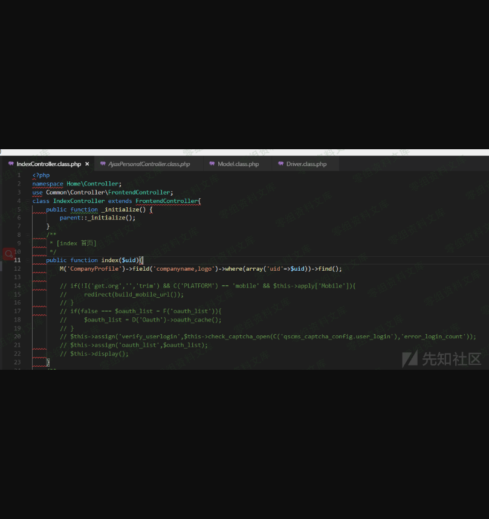
Task: Click 'CompanyProfile' string on line 12
Action: 95,269
